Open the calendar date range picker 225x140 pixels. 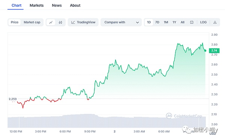192,22
